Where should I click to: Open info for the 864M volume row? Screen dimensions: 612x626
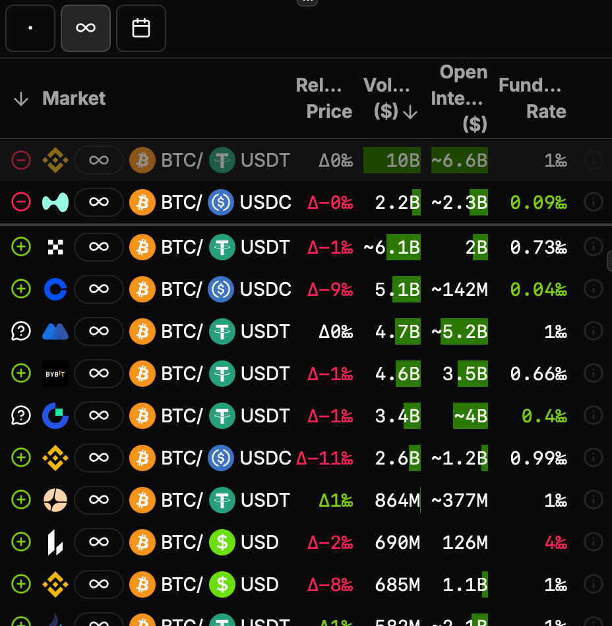pos(594,500)
